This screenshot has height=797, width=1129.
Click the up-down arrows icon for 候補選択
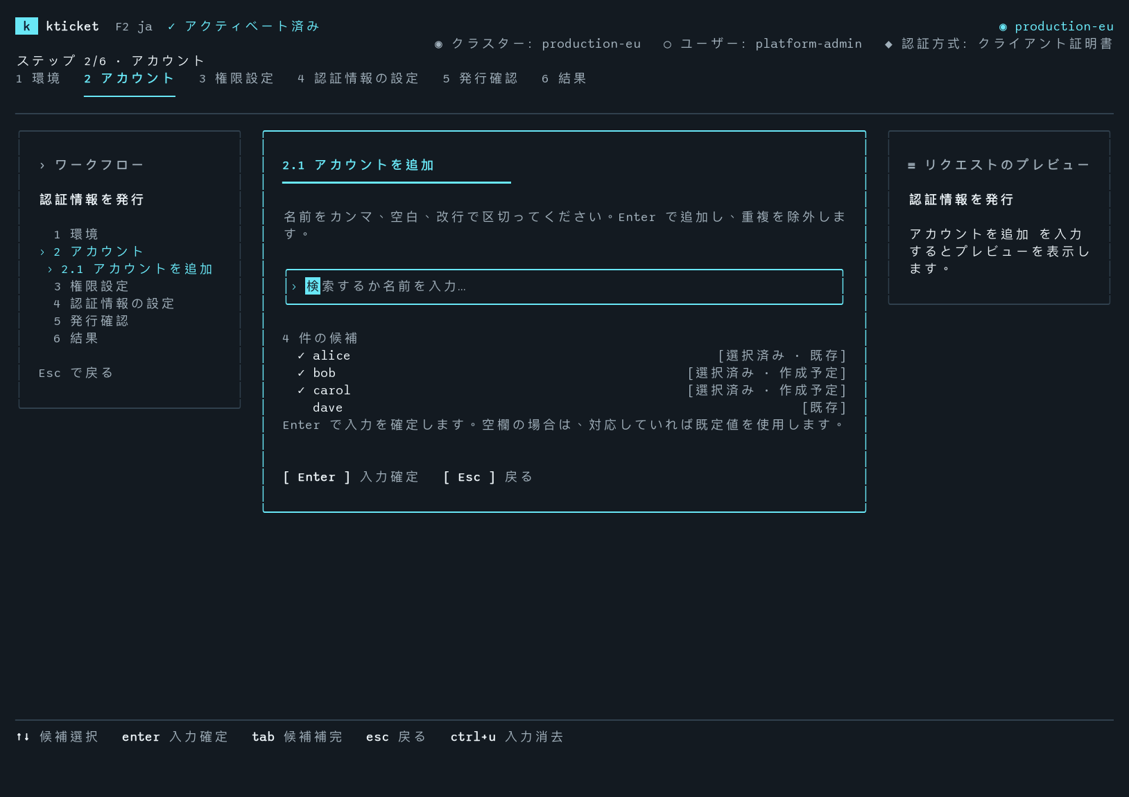[23, 737]
